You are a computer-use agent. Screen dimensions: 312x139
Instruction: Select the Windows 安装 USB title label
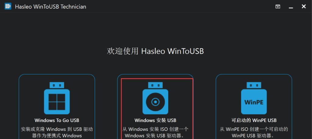[x=155, y=120]
